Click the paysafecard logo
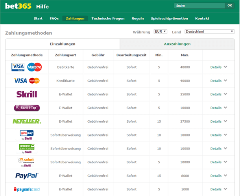 click(27, 189)
